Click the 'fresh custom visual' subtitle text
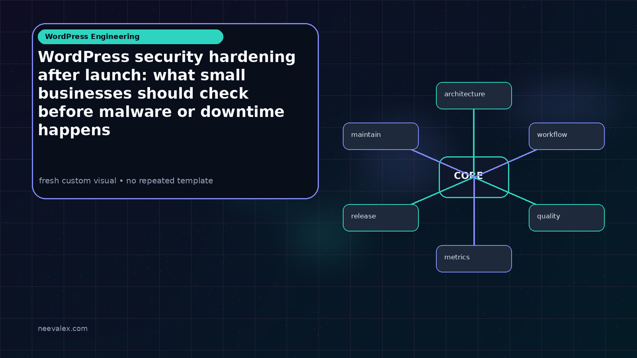This screenshot has height=358, width=637. click(126, 181)
